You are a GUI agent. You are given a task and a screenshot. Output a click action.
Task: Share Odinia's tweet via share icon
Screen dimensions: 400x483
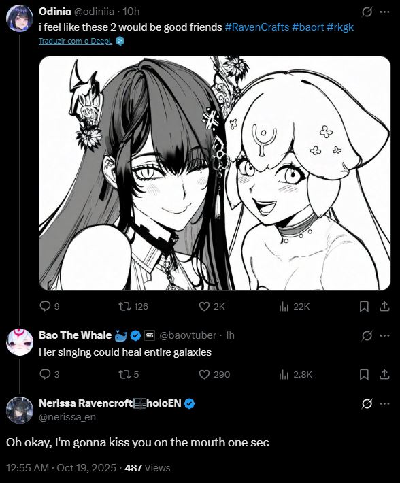coord(384,307)
